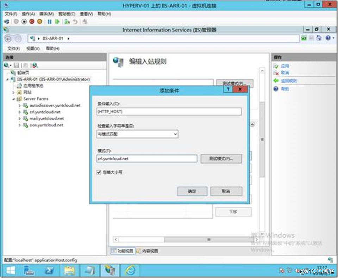Click the IIS-ARR-01 breadcrumb in the address bar
Screen dimensions: 338x278
[x=52, y=39]
